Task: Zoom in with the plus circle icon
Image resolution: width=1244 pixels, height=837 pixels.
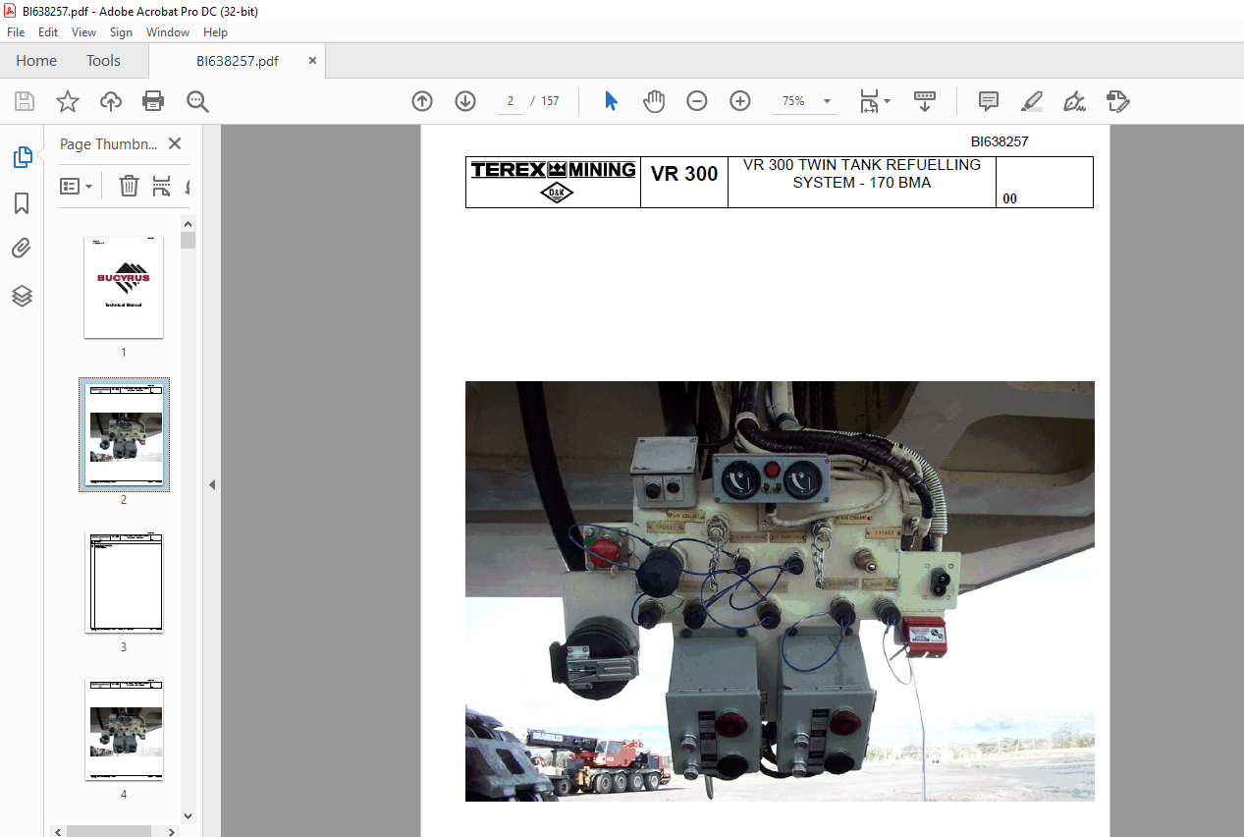Action: [x=740, y=101]
